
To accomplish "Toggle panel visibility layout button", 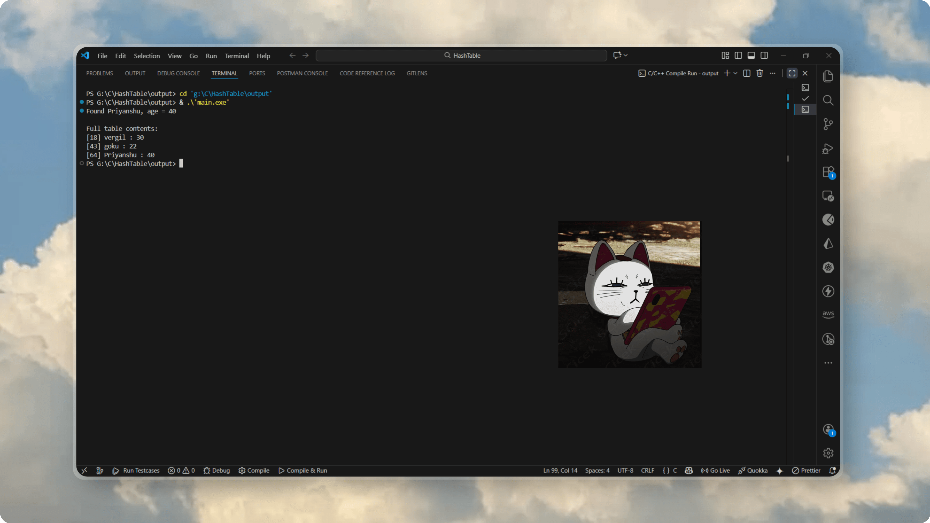I will pyautogui.click(x=751, y=56).
